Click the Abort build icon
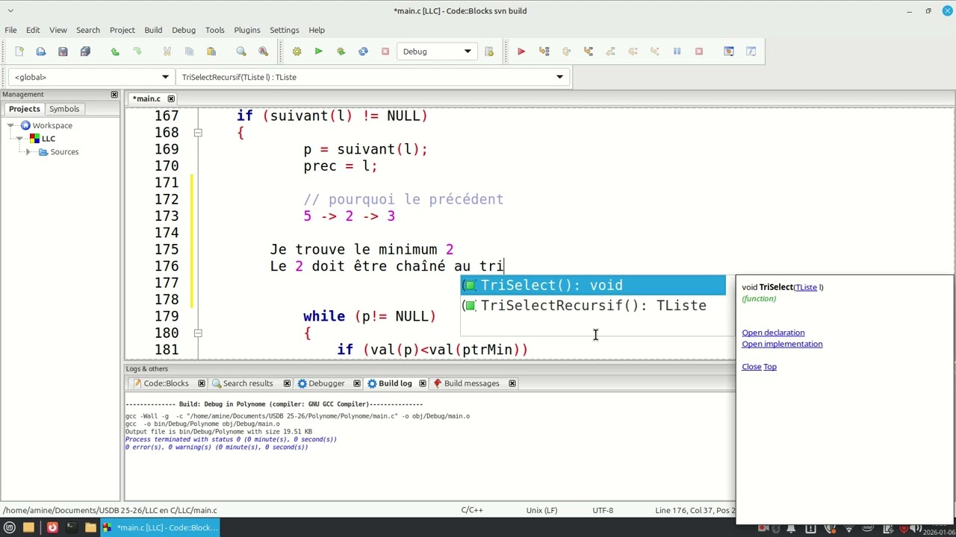Image resolution: width=956 pixels, height=537 pixels. click(385, 51)
